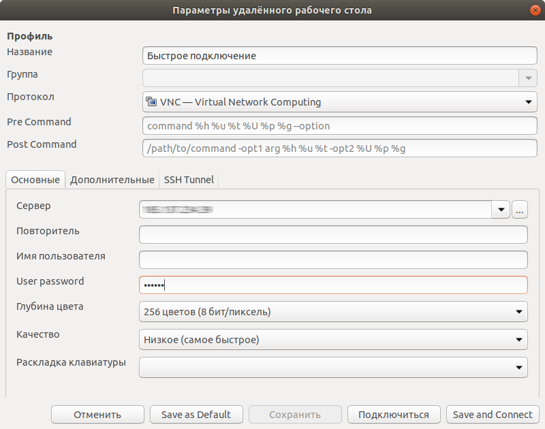The image size is (545, 429).
Task: Click the User password field
Action: [x=333, y=285]
